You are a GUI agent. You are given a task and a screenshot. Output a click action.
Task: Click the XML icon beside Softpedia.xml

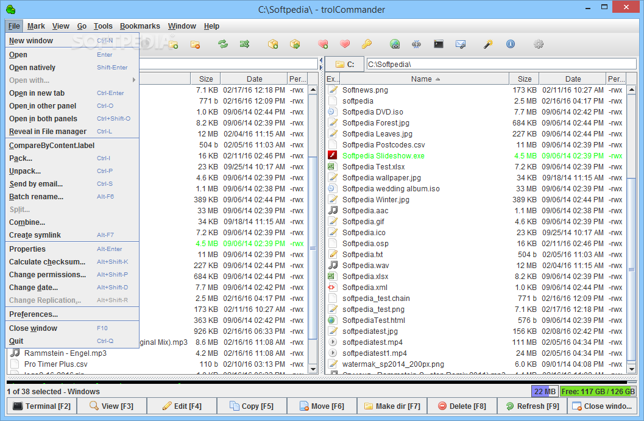(x=333, y=287)
